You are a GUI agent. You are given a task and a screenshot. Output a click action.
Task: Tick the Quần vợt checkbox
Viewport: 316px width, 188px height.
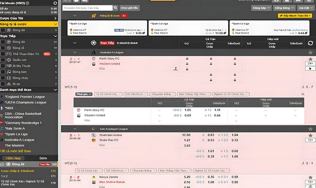3,60
